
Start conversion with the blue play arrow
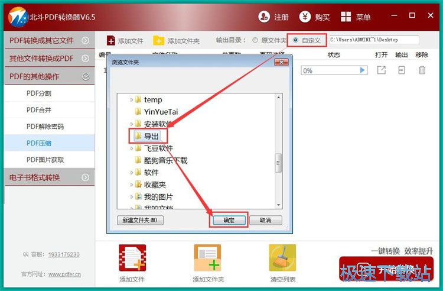pyautogui.click(x=362, y=70)
